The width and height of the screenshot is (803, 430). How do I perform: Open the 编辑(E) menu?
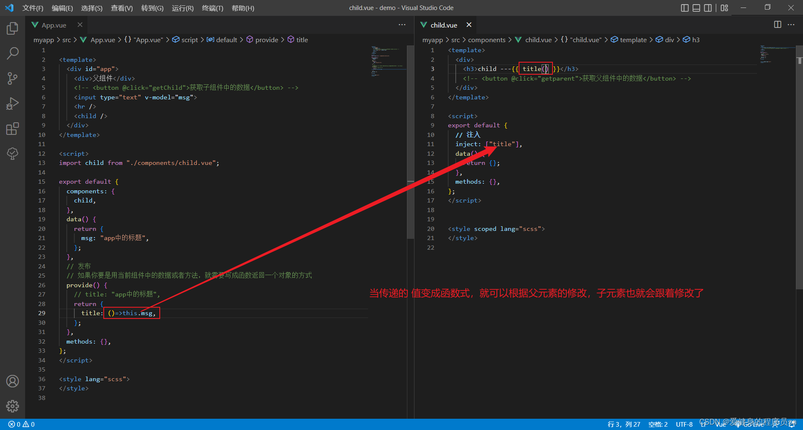pyautogui.click(x=62, y=8)
